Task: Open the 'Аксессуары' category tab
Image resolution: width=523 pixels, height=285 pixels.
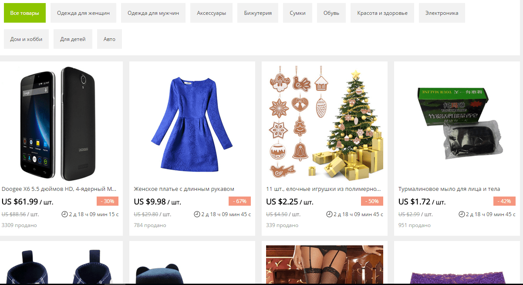Action: click(211, 13)
